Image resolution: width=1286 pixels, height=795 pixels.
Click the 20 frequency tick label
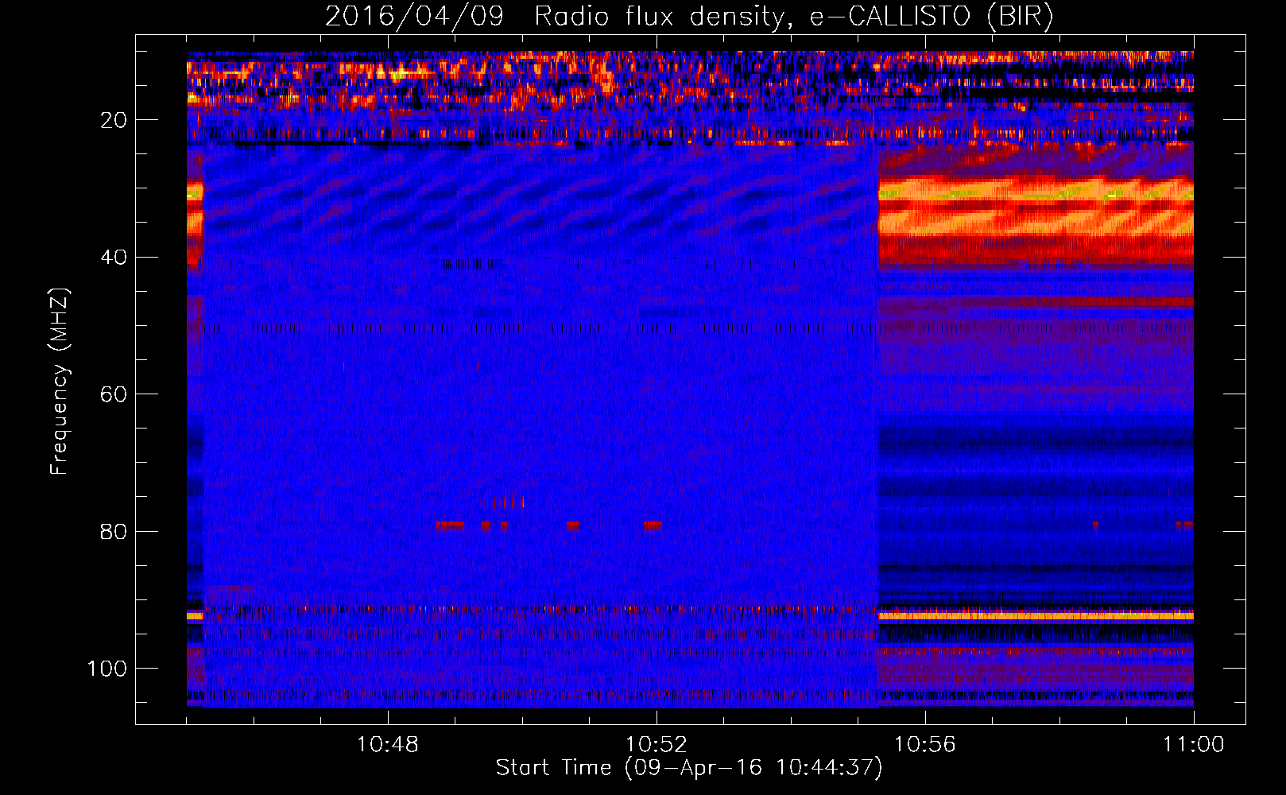coord(114,120)
